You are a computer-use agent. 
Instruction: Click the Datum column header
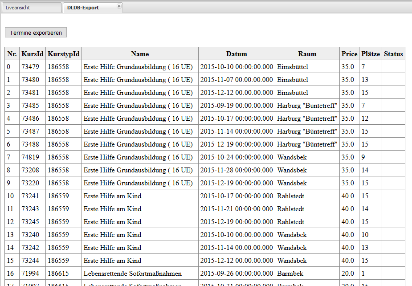tap(237, 54)
